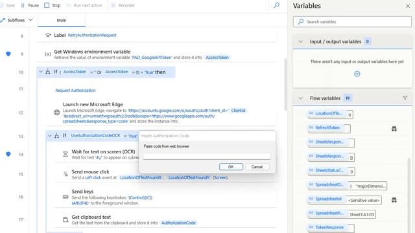The height and width of the screenshot is (233, 415).
Task: Collapse the If UseAuthorizationCodeOCR block
Action: tap(49, 136)
